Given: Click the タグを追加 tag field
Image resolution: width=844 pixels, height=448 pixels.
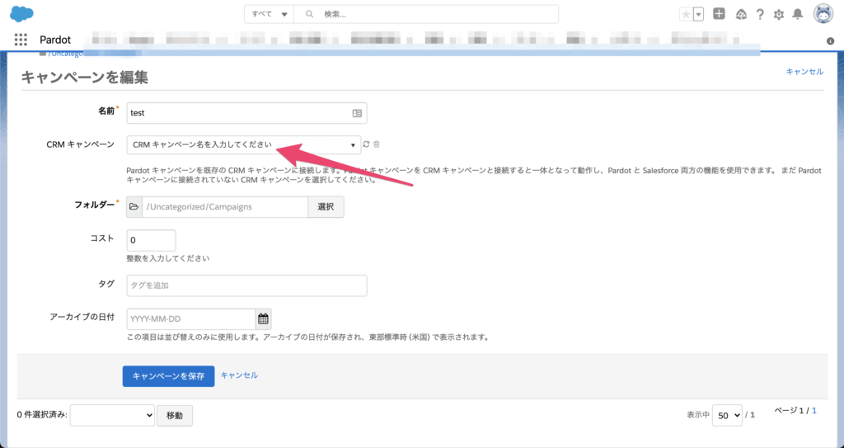Looking at the screenshot, I should (x=246, y=285).
